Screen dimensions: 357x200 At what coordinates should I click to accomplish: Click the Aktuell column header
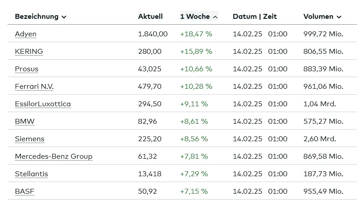coord(150,17)
